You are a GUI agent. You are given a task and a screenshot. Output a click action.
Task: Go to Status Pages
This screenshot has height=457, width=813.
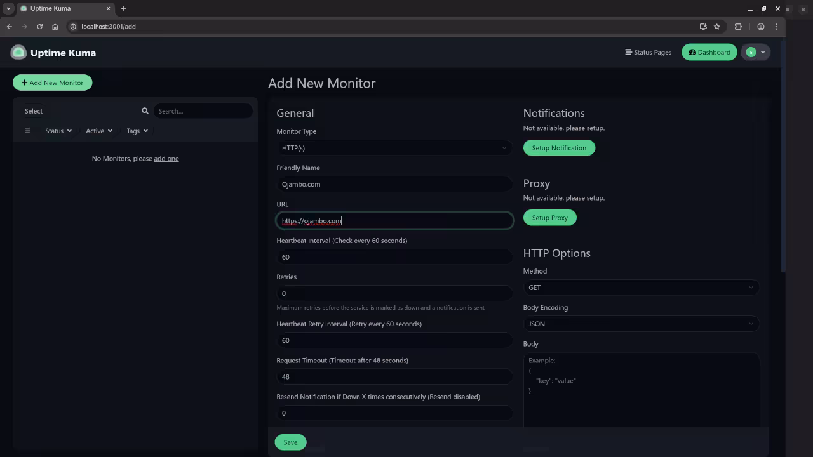coord(648,52)
